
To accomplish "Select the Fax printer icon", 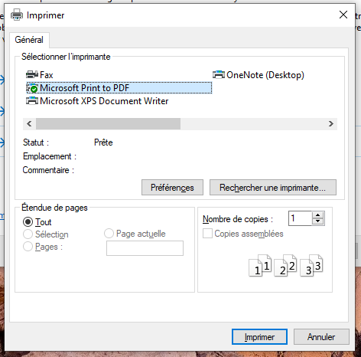I will point(32,74).
